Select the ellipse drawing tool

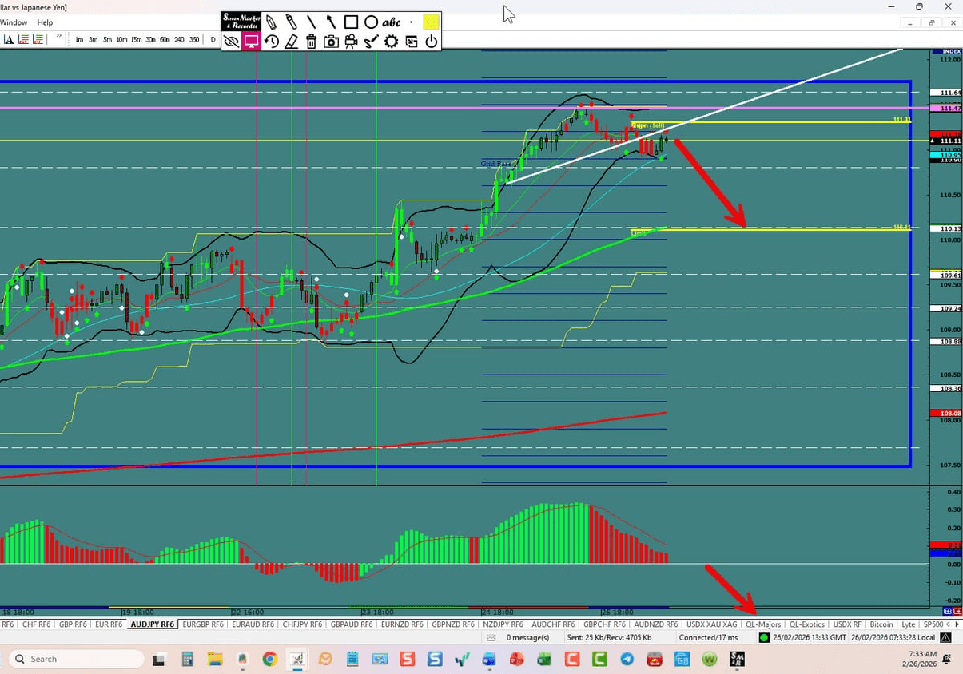click(x=371, y=22)
